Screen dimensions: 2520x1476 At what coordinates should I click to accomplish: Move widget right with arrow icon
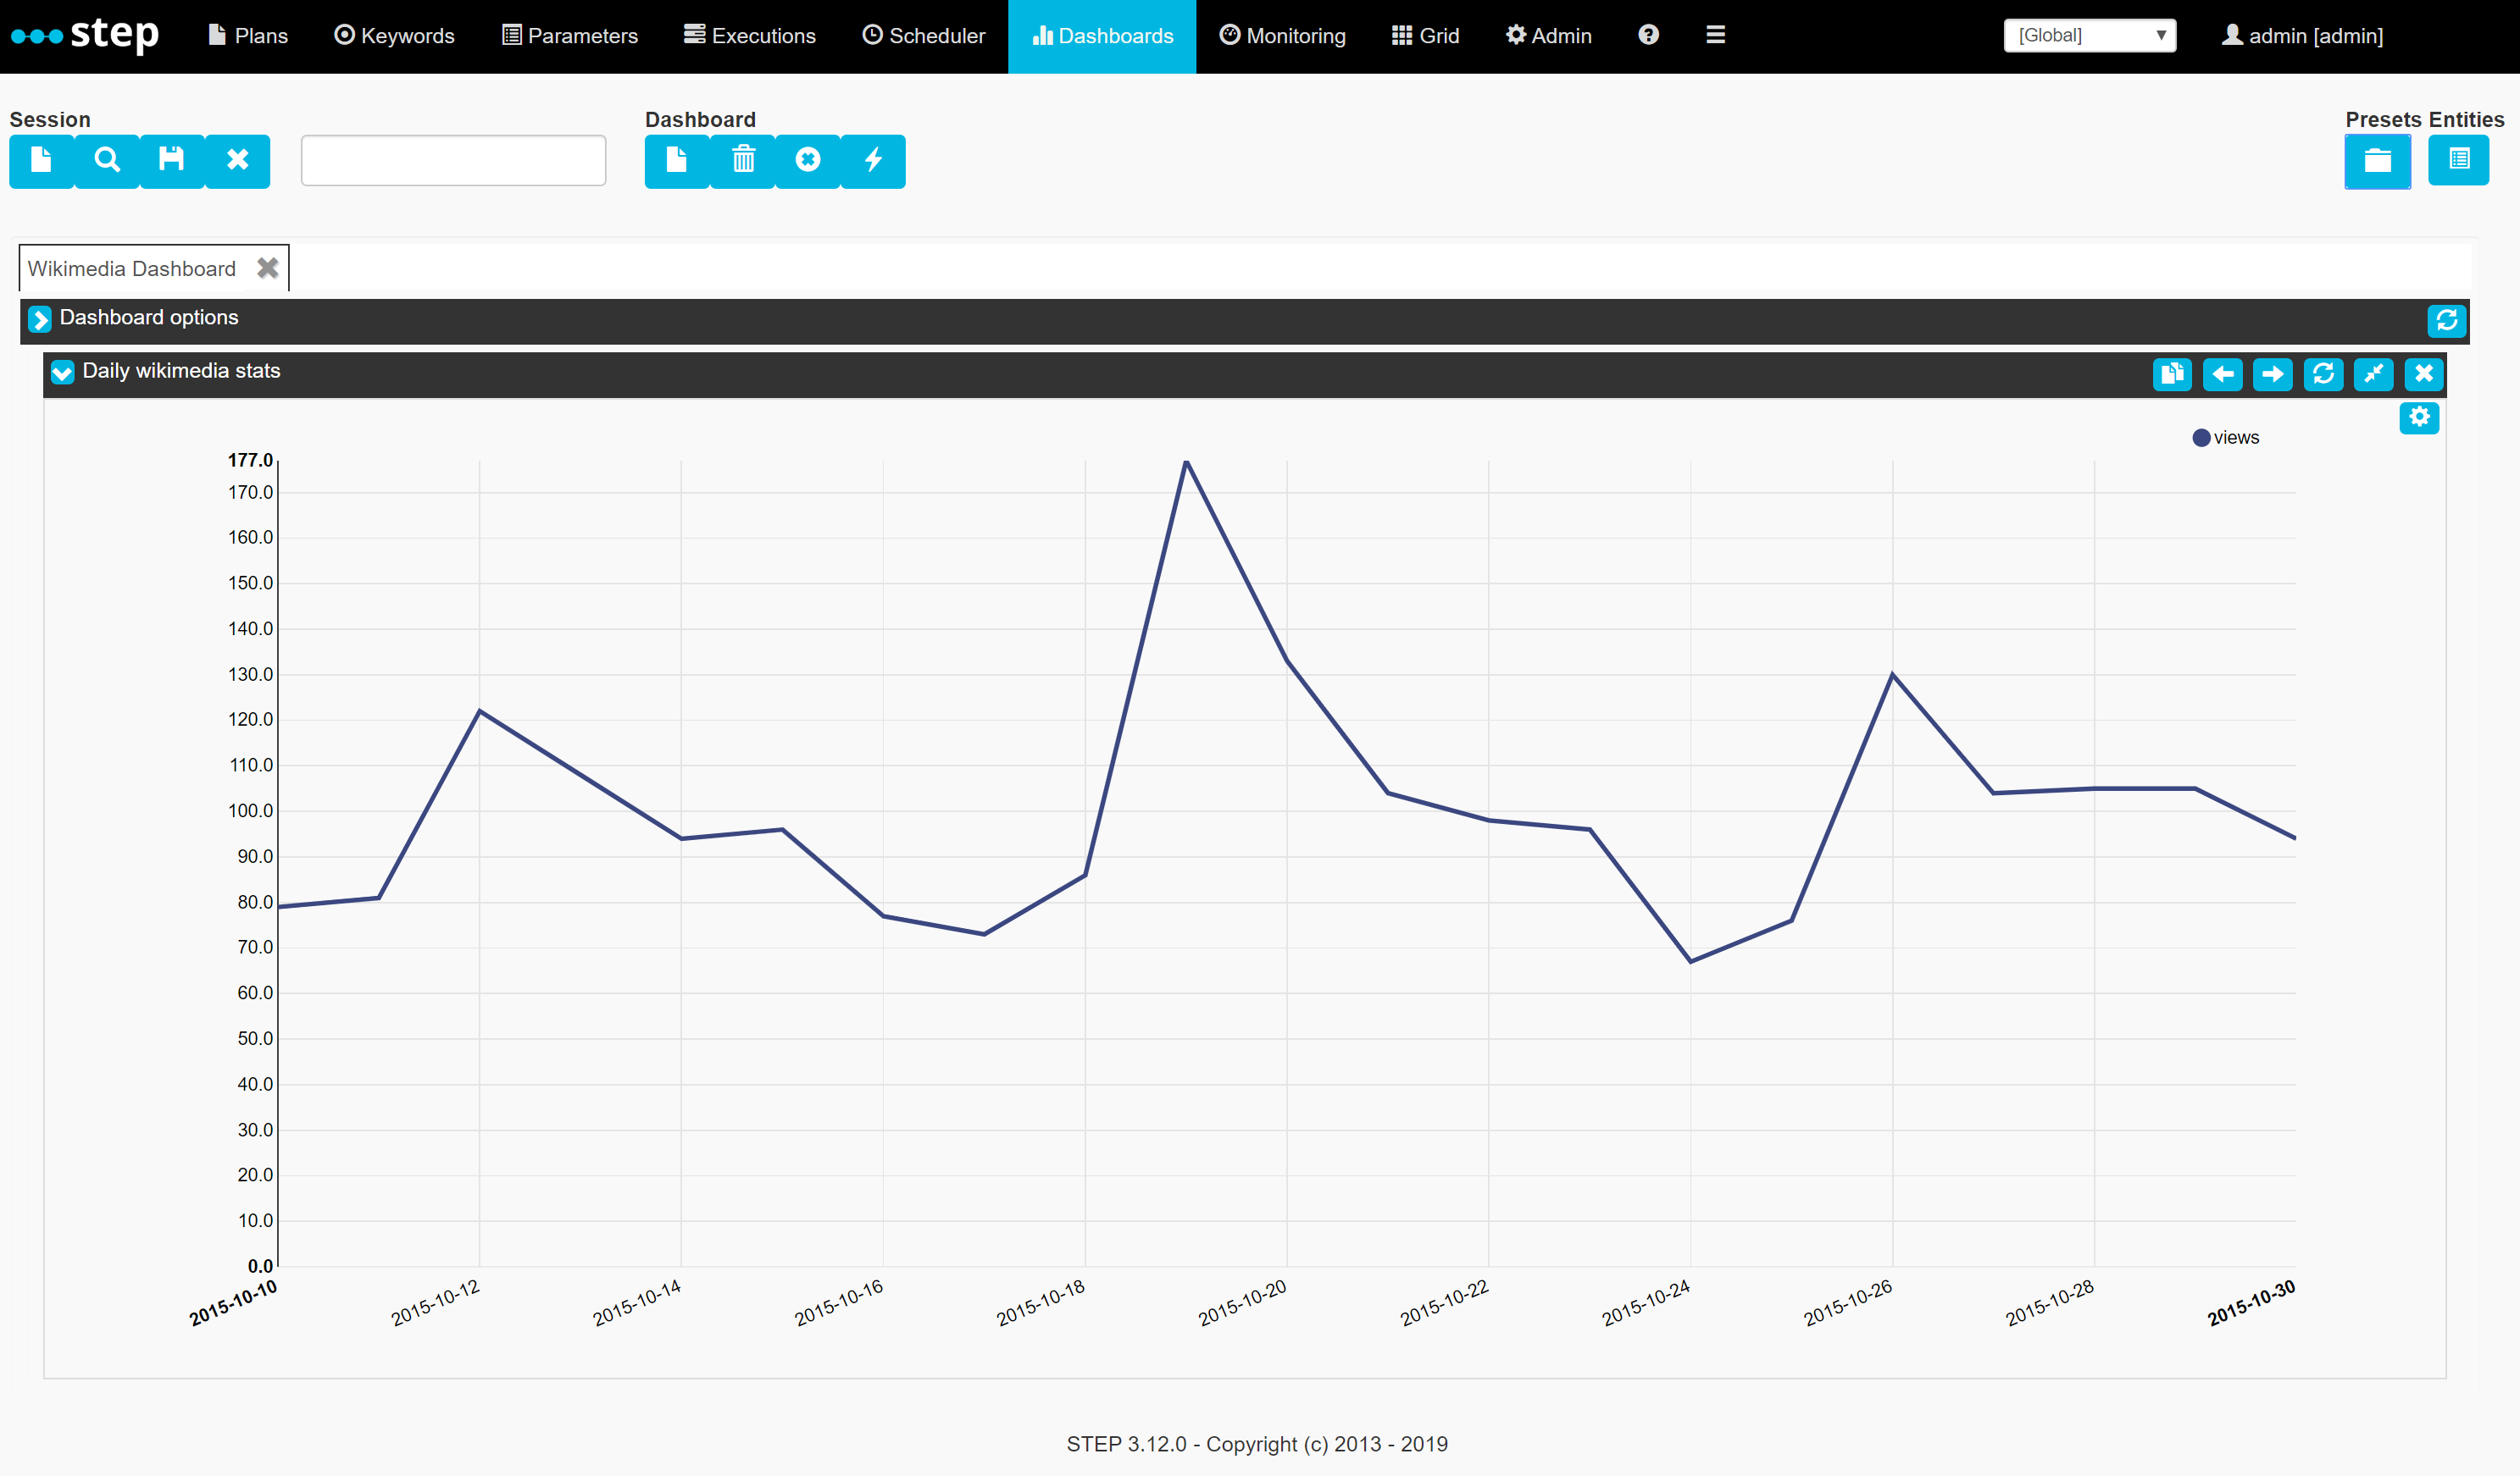pos(2272,375)
